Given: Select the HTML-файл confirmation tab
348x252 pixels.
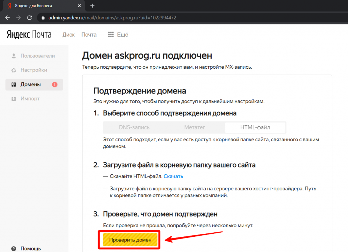Looking at the screenshot, I should point(255,128).
